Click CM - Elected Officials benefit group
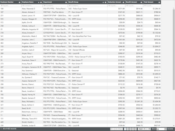This screenshot has height=131, width=175. (76, 50)
